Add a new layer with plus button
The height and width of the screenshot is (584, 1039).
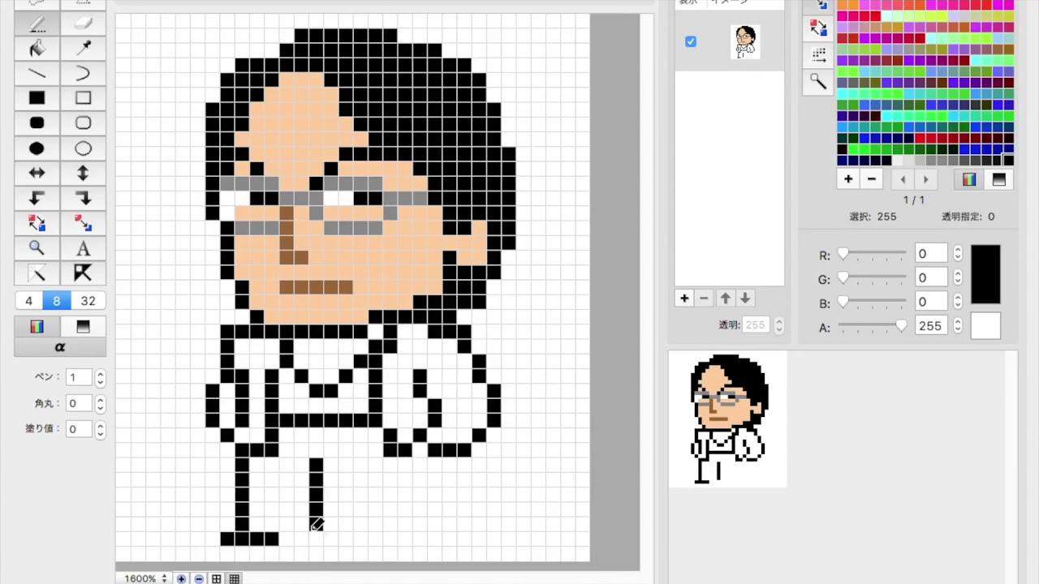tap(684, 298)
